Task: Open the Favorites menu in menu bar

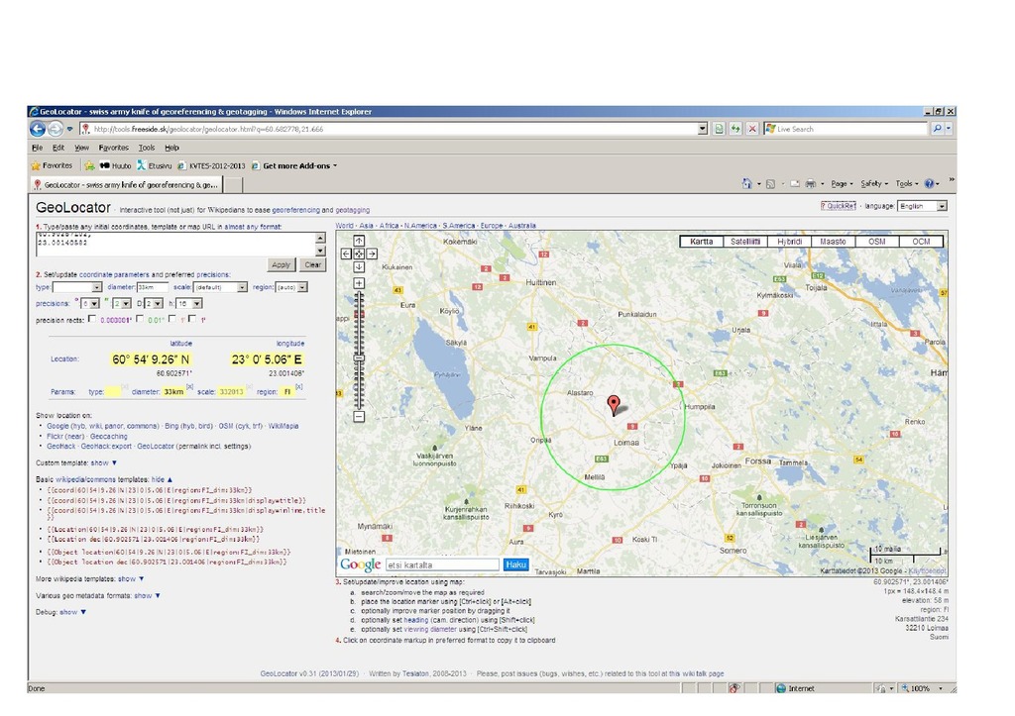Action: (113, 148)
